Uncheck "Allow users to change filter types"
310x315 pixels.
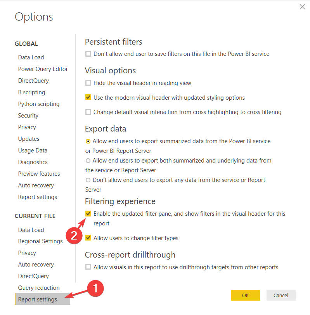pyautogui.click(x=88, y=238)
